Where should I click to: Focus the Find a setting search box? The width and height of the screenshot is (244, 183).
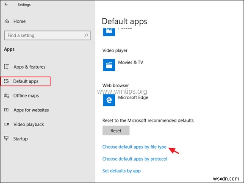(x=47, y=35)
